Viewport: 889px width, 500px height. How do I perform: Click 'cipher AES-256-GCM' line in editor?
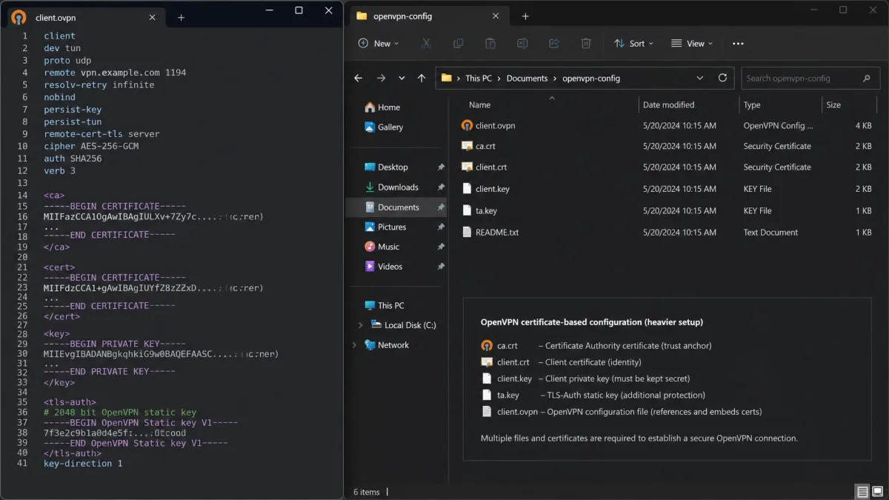(x=91, y=146)
